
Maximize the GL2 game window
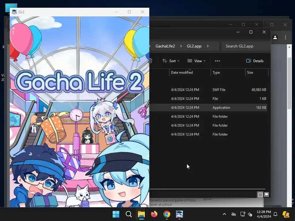[129, 12]
